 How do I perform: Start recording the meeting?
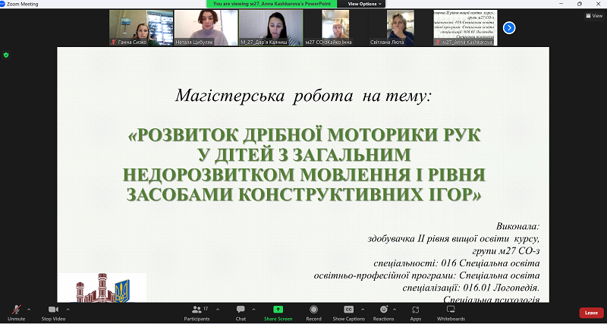pos(313,311)
